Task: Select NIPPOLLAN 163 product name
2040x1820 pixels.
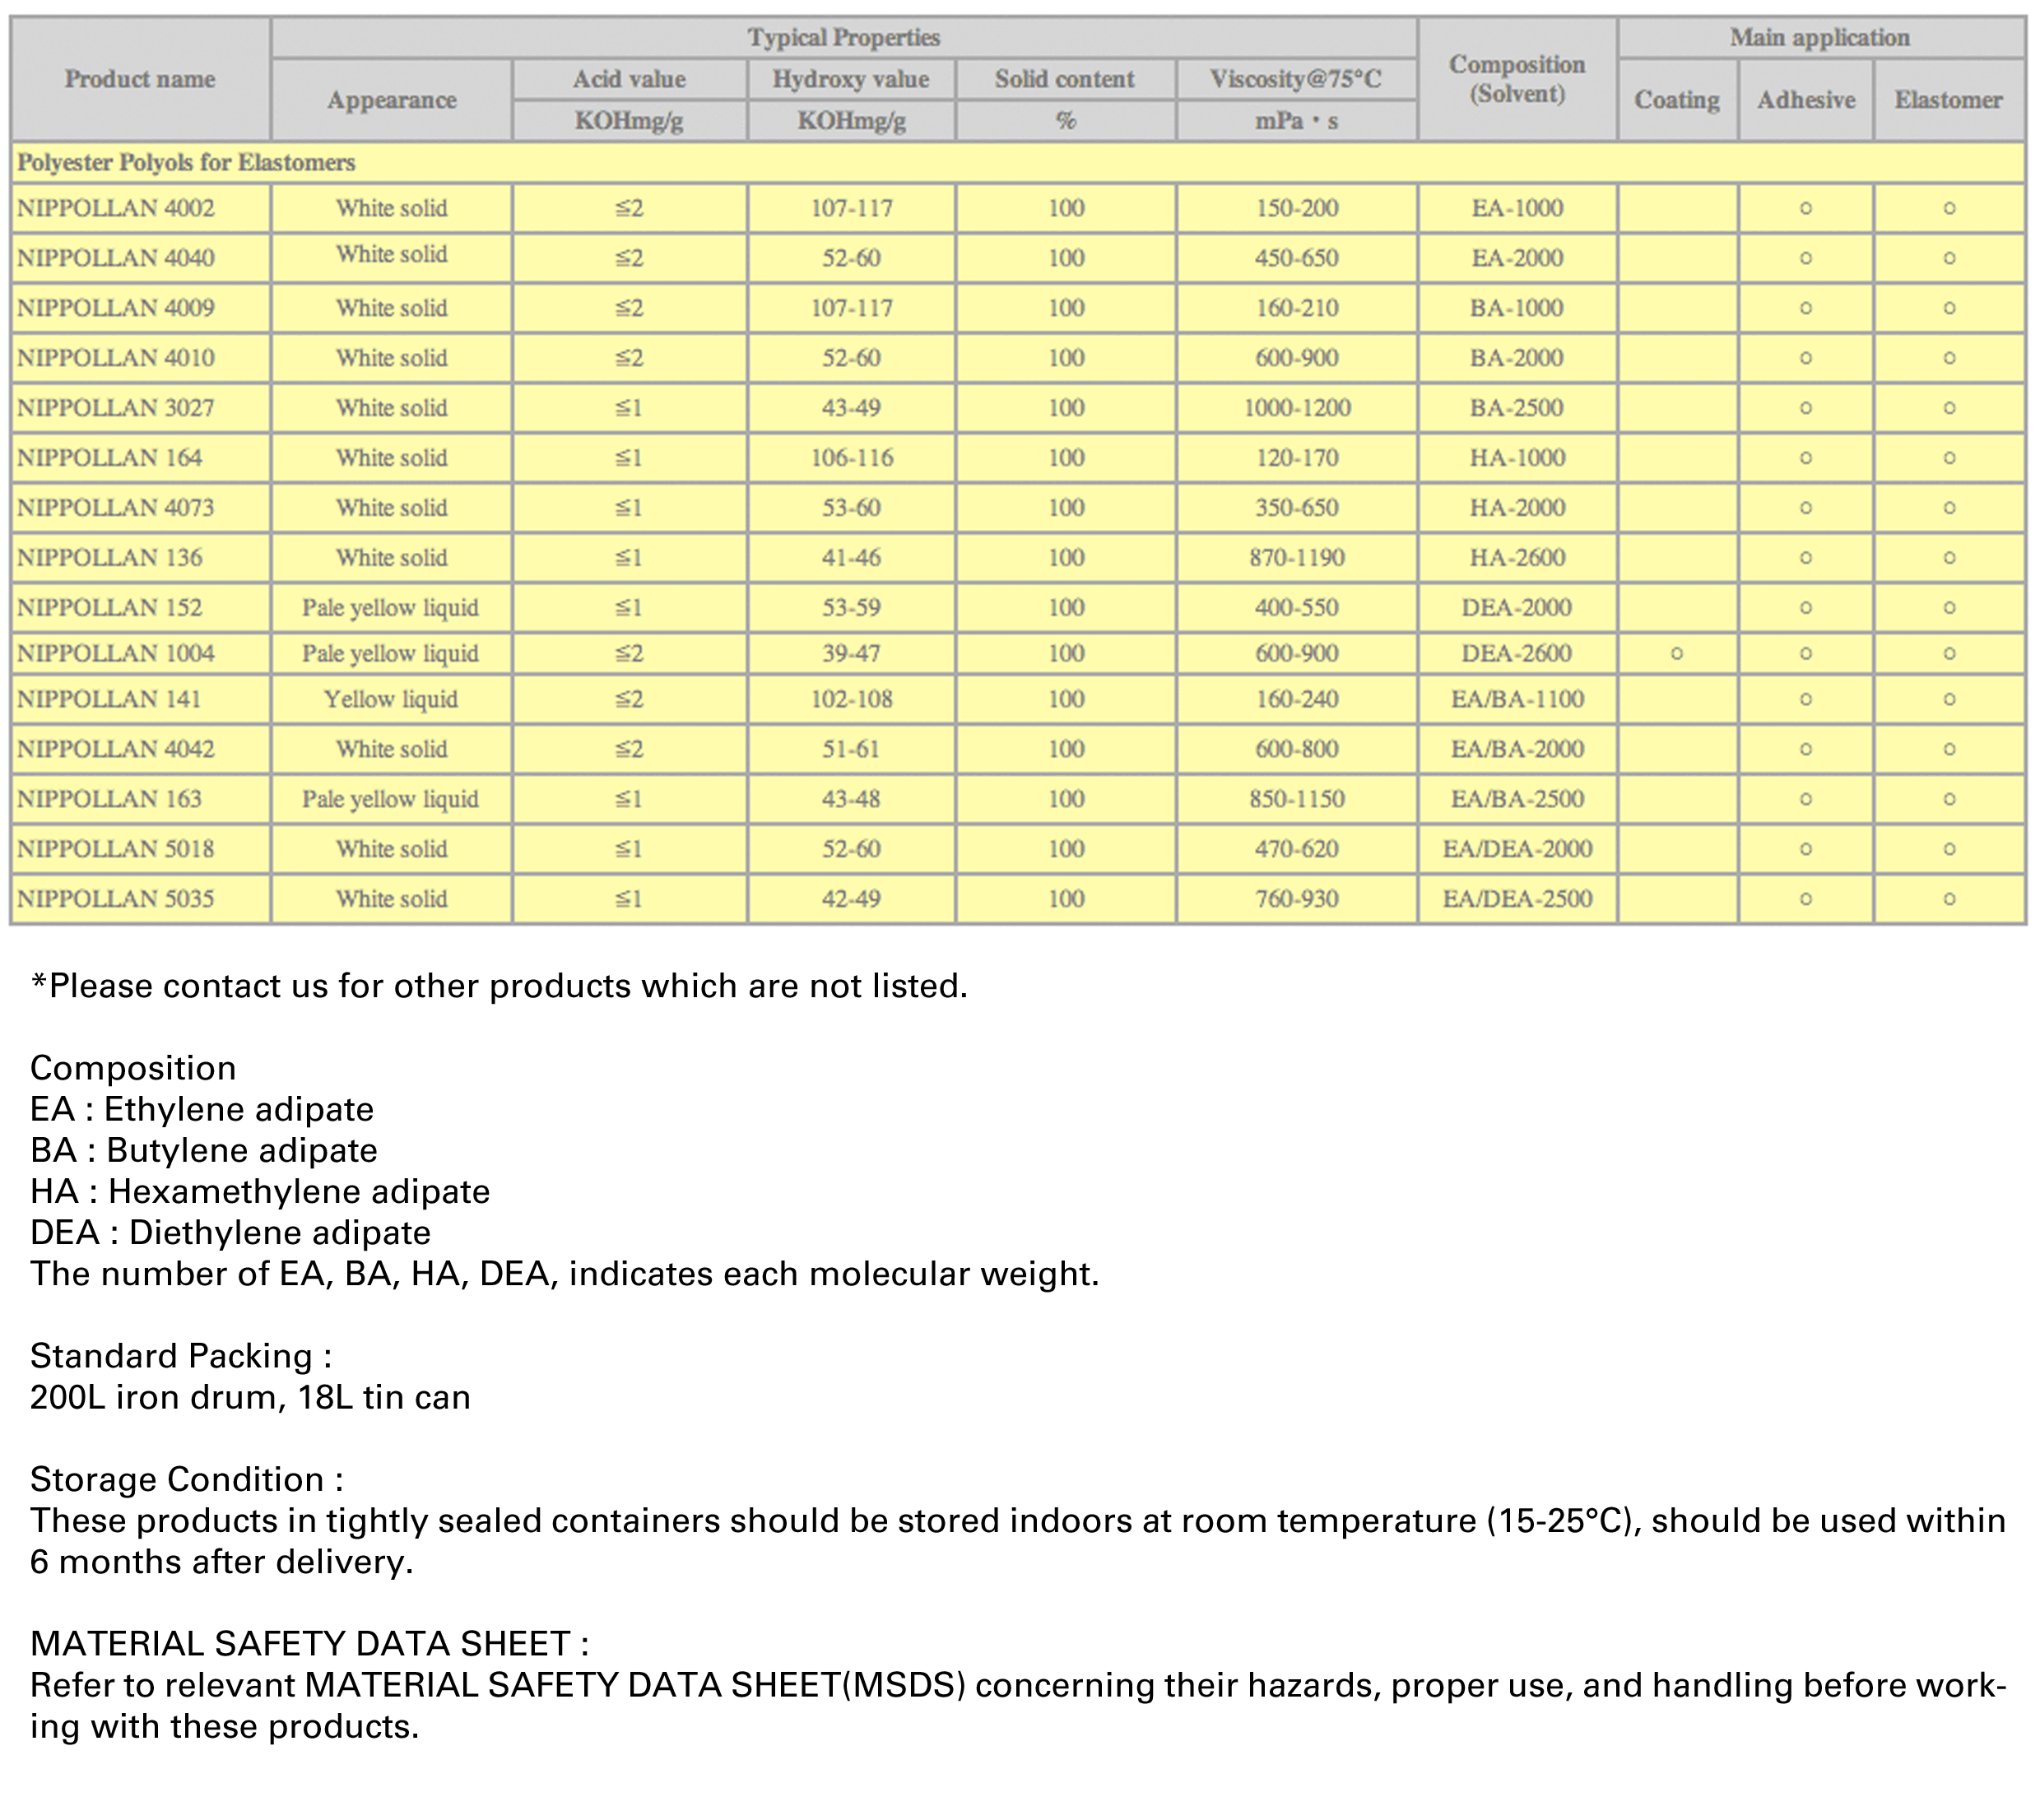Action: 110,799
